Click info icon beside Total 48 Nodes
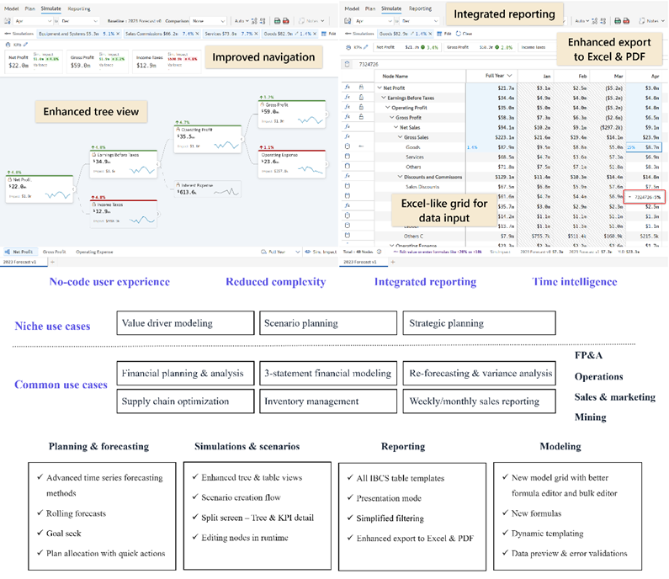 pyautogui.click(x=380, y=252)
